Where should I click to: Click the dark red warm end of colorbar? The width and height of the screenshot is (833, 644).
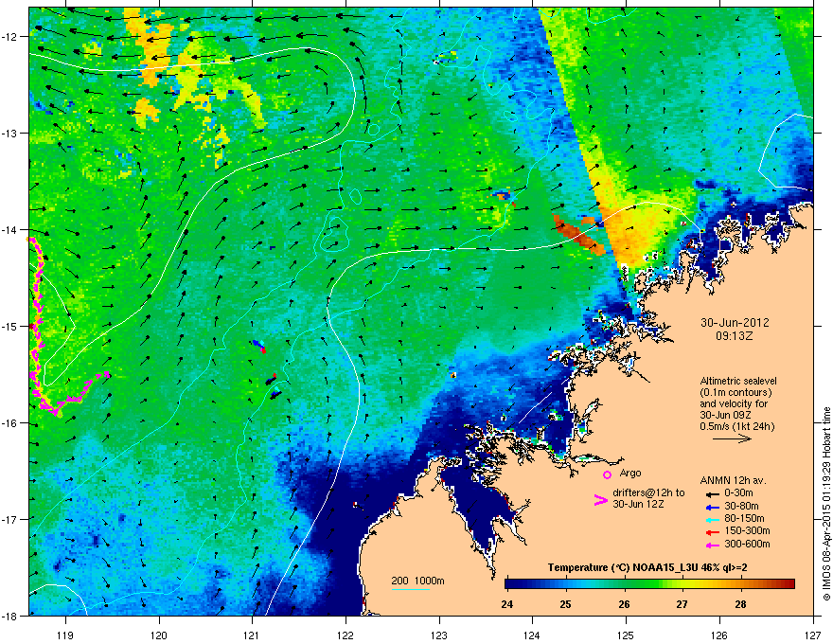click(x=788, y=584)
